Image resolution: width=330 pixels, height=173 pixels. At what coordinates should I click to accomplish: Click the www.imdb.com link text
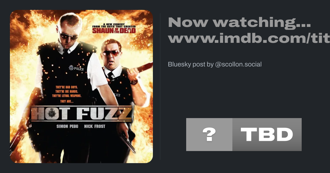249,38
